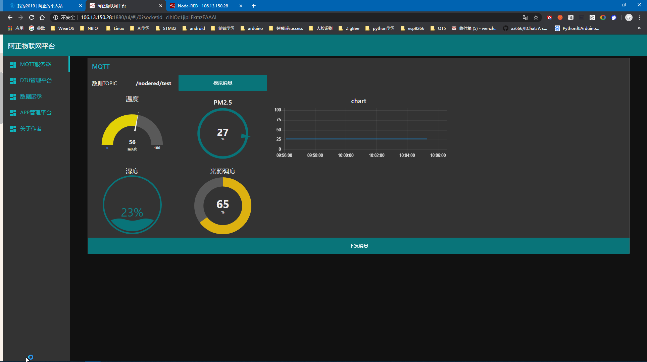Click the PM2.5 circular gauge
Screen dimensions: 647x362
(x=223, y=133)
